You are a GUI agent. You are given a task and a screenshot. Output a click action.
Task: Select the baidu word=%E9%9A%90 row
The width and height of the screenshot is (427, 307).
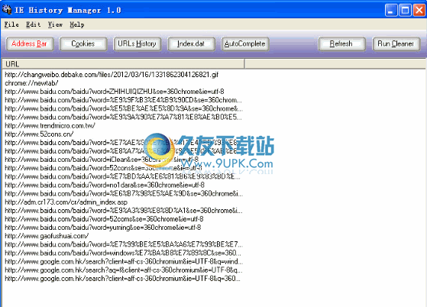(123, 117)
